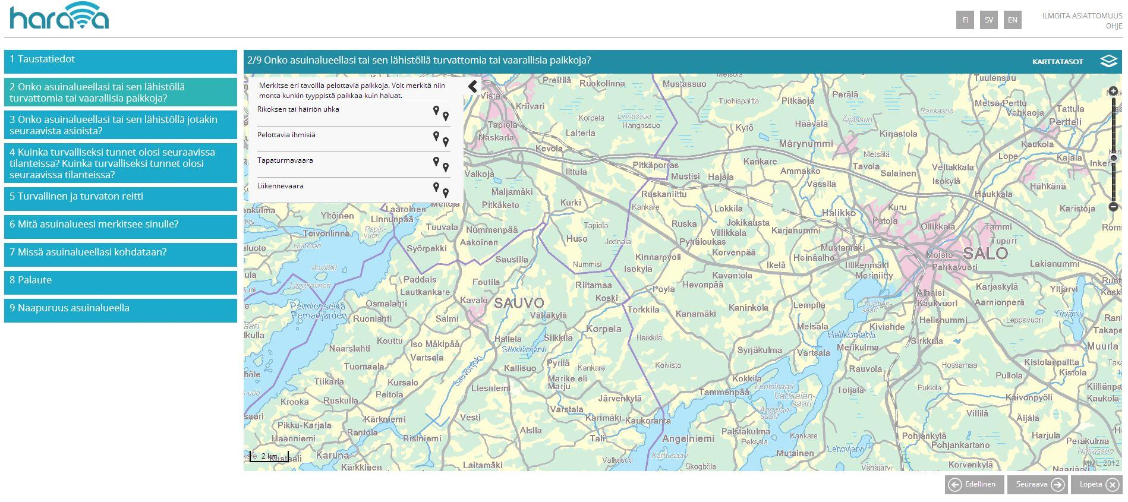Click the map zoom slider handle
Screen dimensions: 1128x502
[1114, 157]
